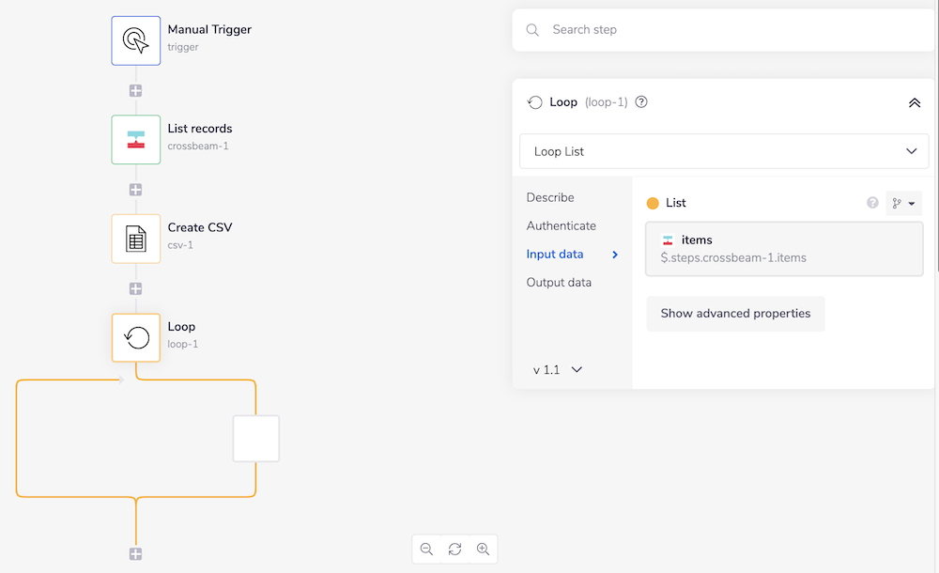Click Show advanced properties button
939x573 pixels.
coord(735,314)
